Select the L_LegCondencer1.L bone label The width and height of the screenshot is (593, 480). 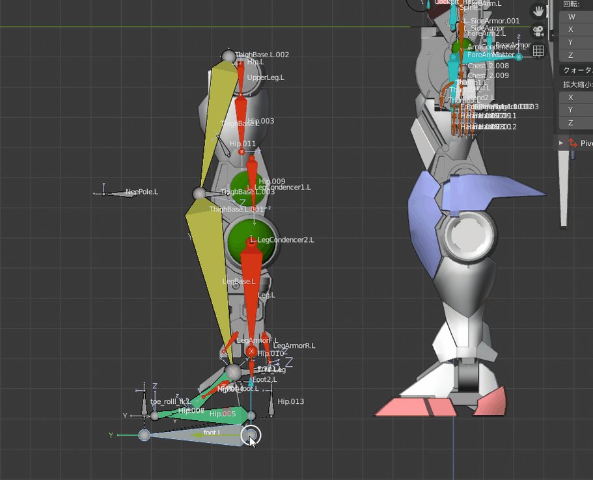[279, 187]
